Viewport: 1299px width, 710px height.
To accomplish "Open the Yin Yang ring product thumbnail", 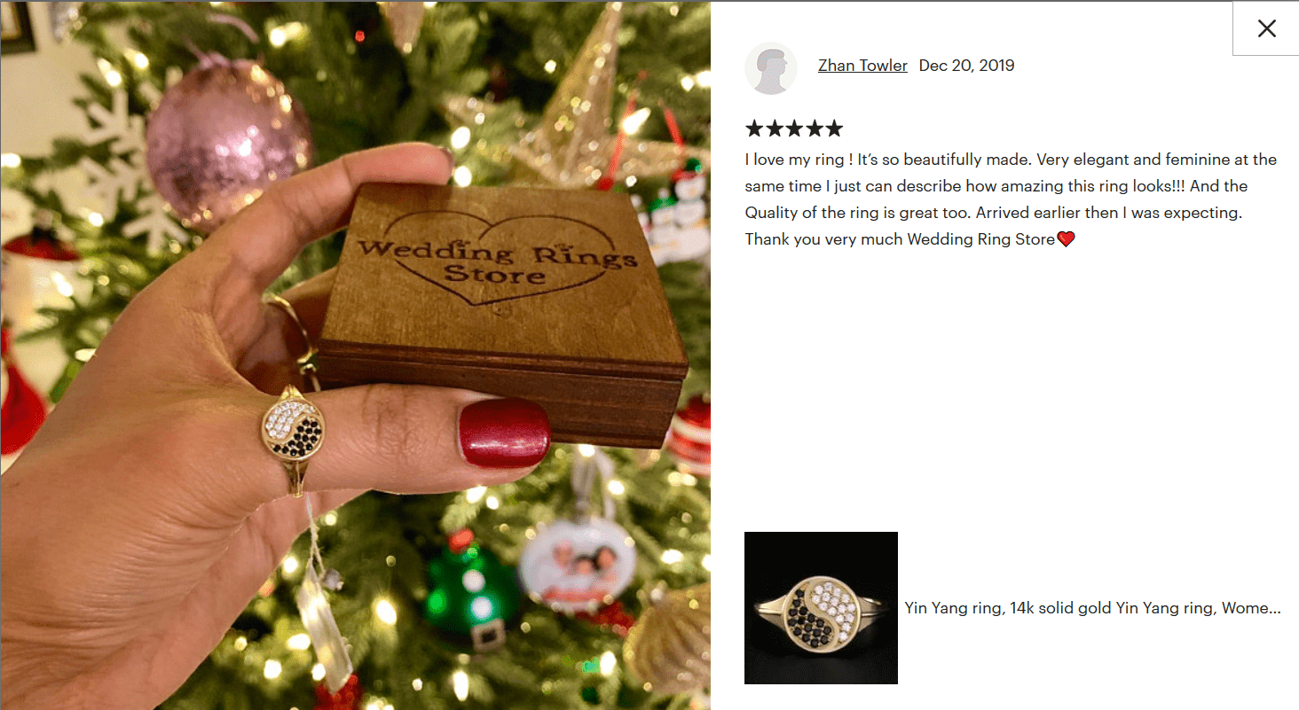I will [821, 608].
